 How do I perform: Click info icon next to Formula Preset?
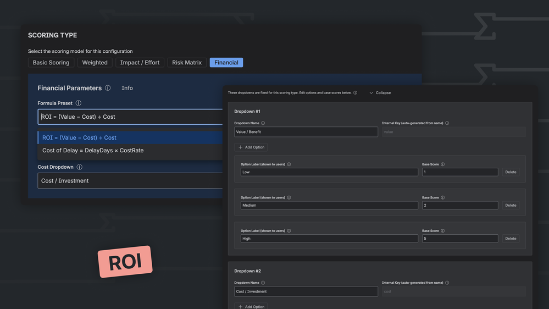pos(79,103)
